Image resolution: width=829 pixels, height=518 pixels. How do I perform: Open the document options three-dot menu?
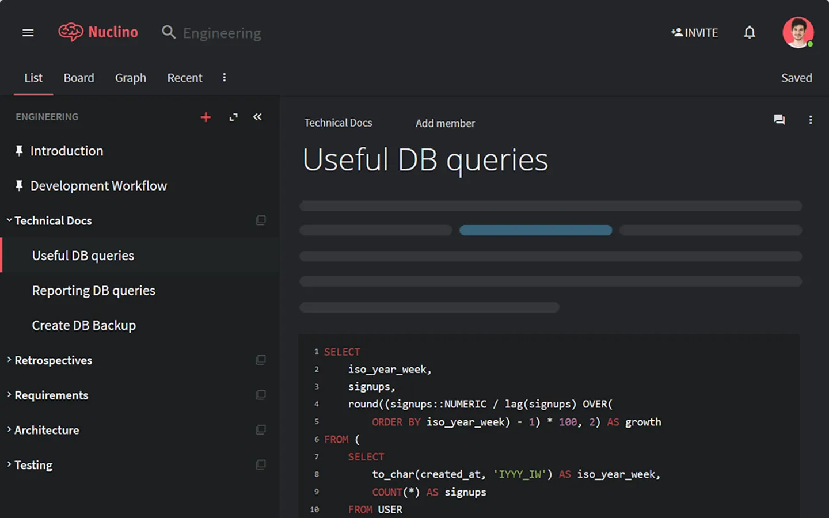tap(811, 120)
